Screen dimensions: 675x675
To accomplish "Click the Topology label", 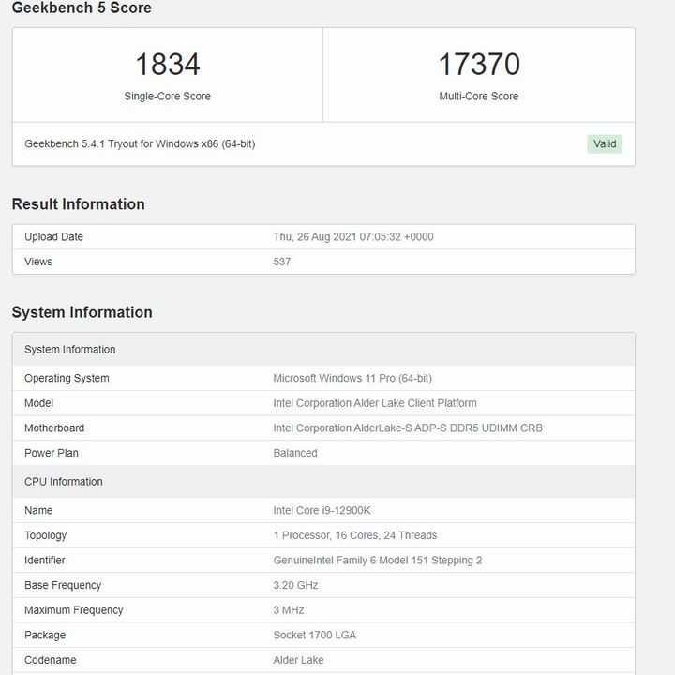I will click(x=46, y=535).
